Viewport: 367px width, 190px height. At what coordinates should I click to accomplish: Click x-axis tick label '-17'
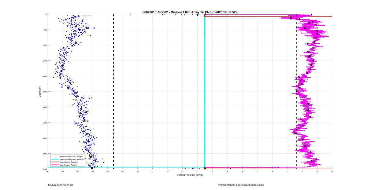click(x=78, y=172)
